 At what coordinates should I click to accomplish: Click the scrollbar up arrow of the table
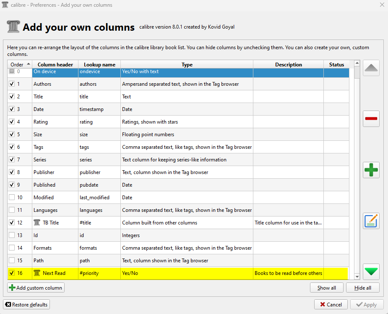click(357, 63)
